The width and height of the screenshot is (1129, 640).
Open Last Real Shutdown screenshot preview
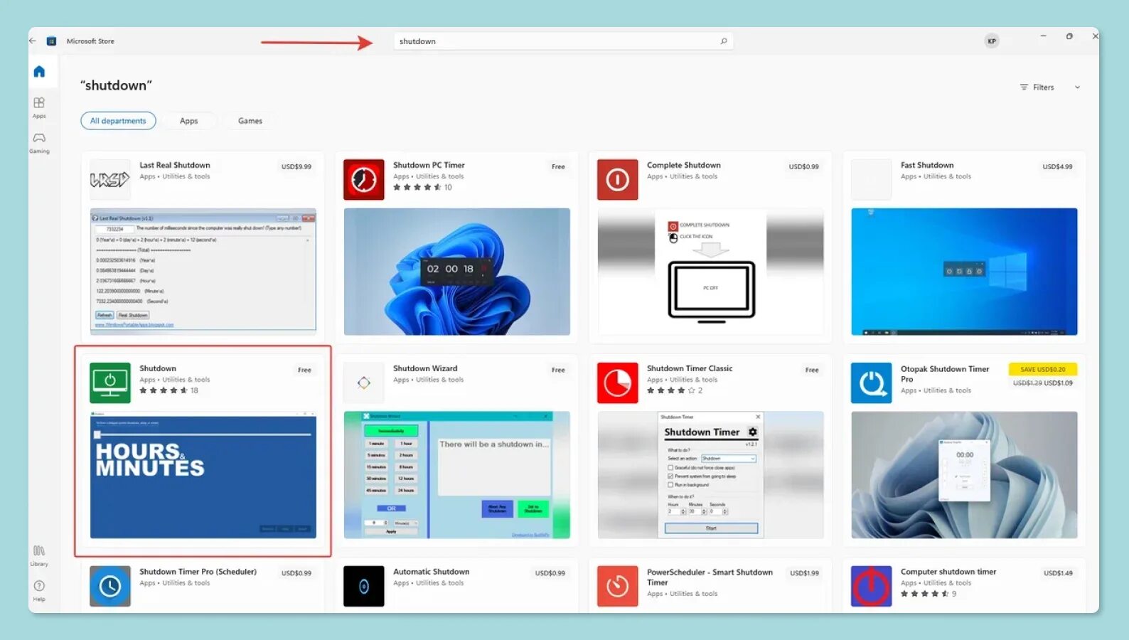coord(203,272)
